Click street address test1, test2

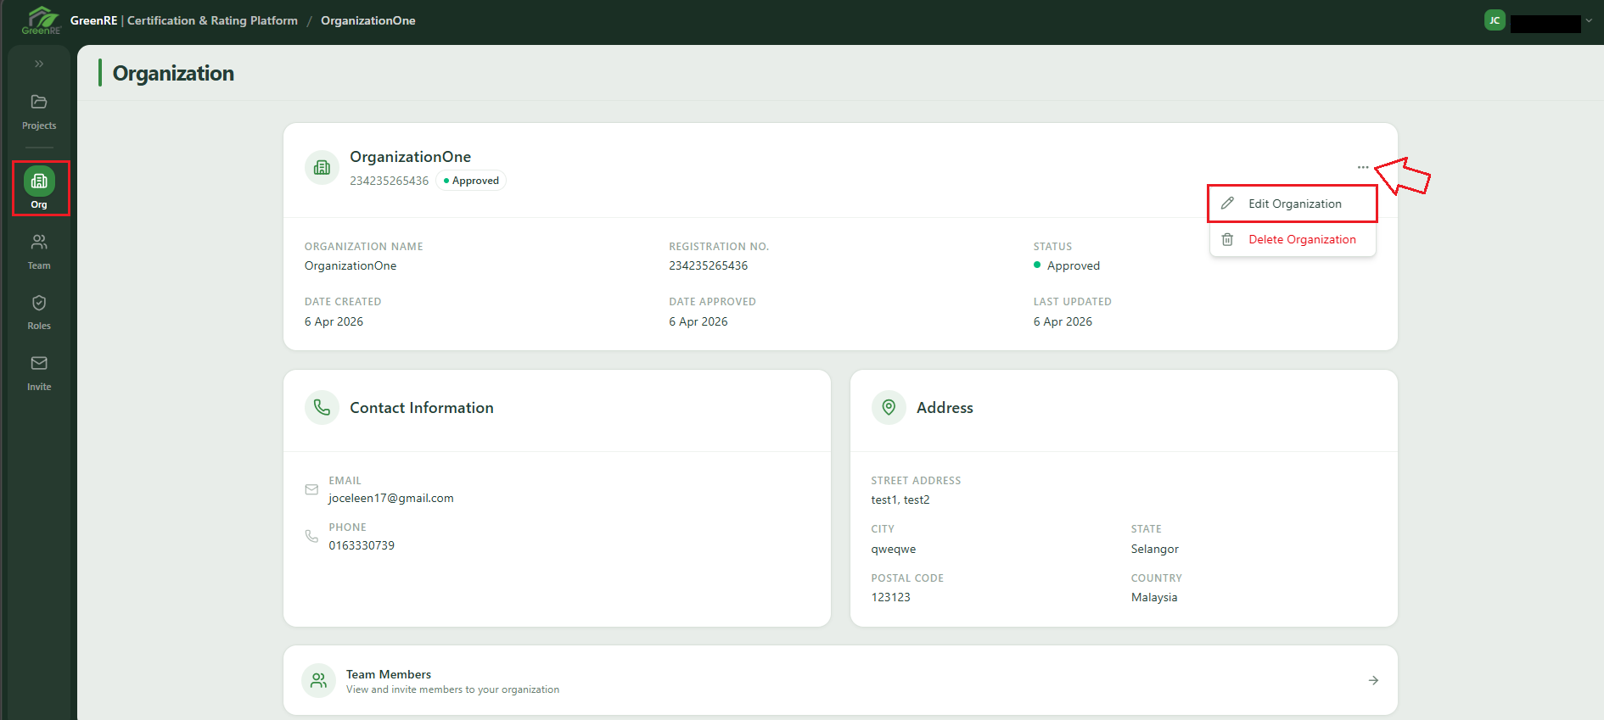tap(900, 500)
